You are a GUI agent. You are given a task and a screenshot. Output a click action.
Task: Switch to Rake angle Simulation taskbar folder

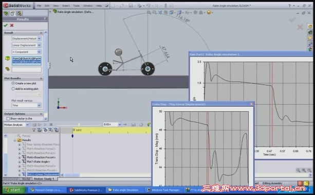click(125, 190)
